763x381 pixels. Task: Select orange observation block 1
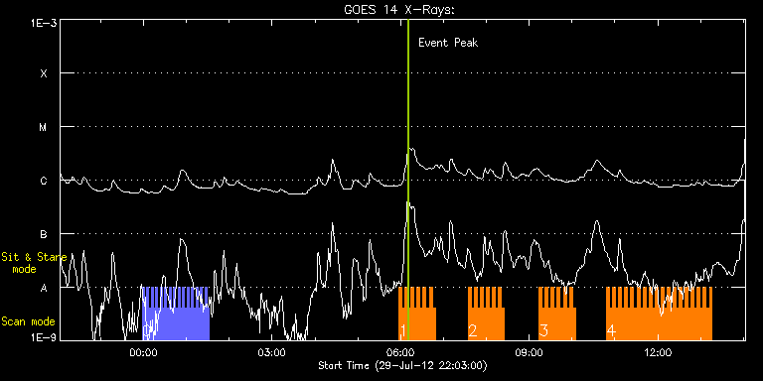(x=417, y=314)
